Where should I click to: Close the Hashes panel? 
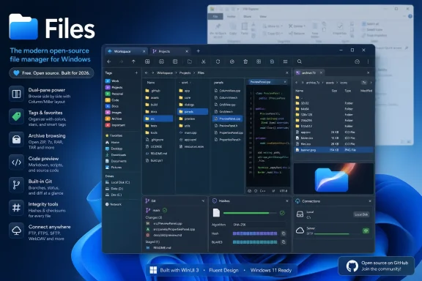pyautogui.click(x=287, y=201)
